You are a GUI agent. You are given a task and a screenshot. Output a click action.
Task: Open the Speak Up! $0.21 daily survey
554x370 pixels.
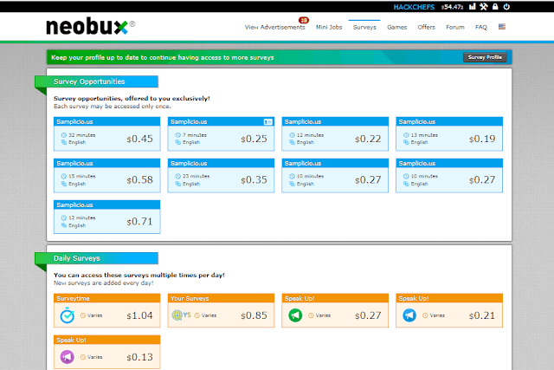[x=449, y=310]
